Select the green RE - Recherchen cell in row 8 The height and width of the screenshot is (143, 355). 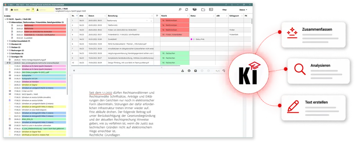pyautogui.click(x=175, y=53)
